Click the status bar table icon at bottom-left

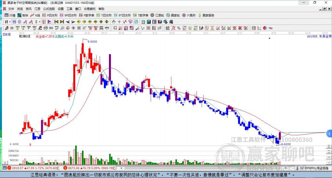point(5,168)
